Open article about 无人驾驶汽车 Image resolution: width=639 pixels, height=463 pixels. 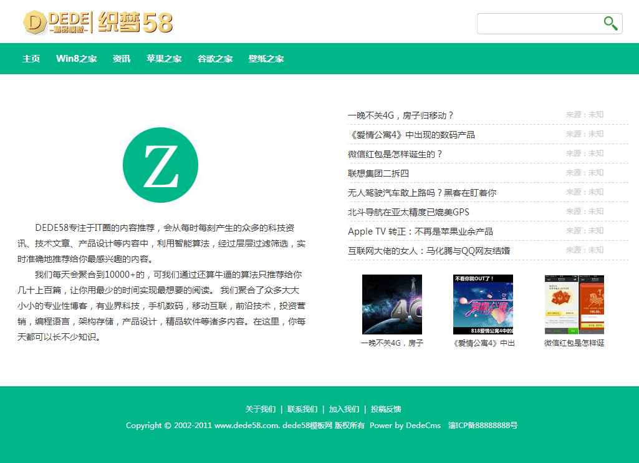[422, 193]
